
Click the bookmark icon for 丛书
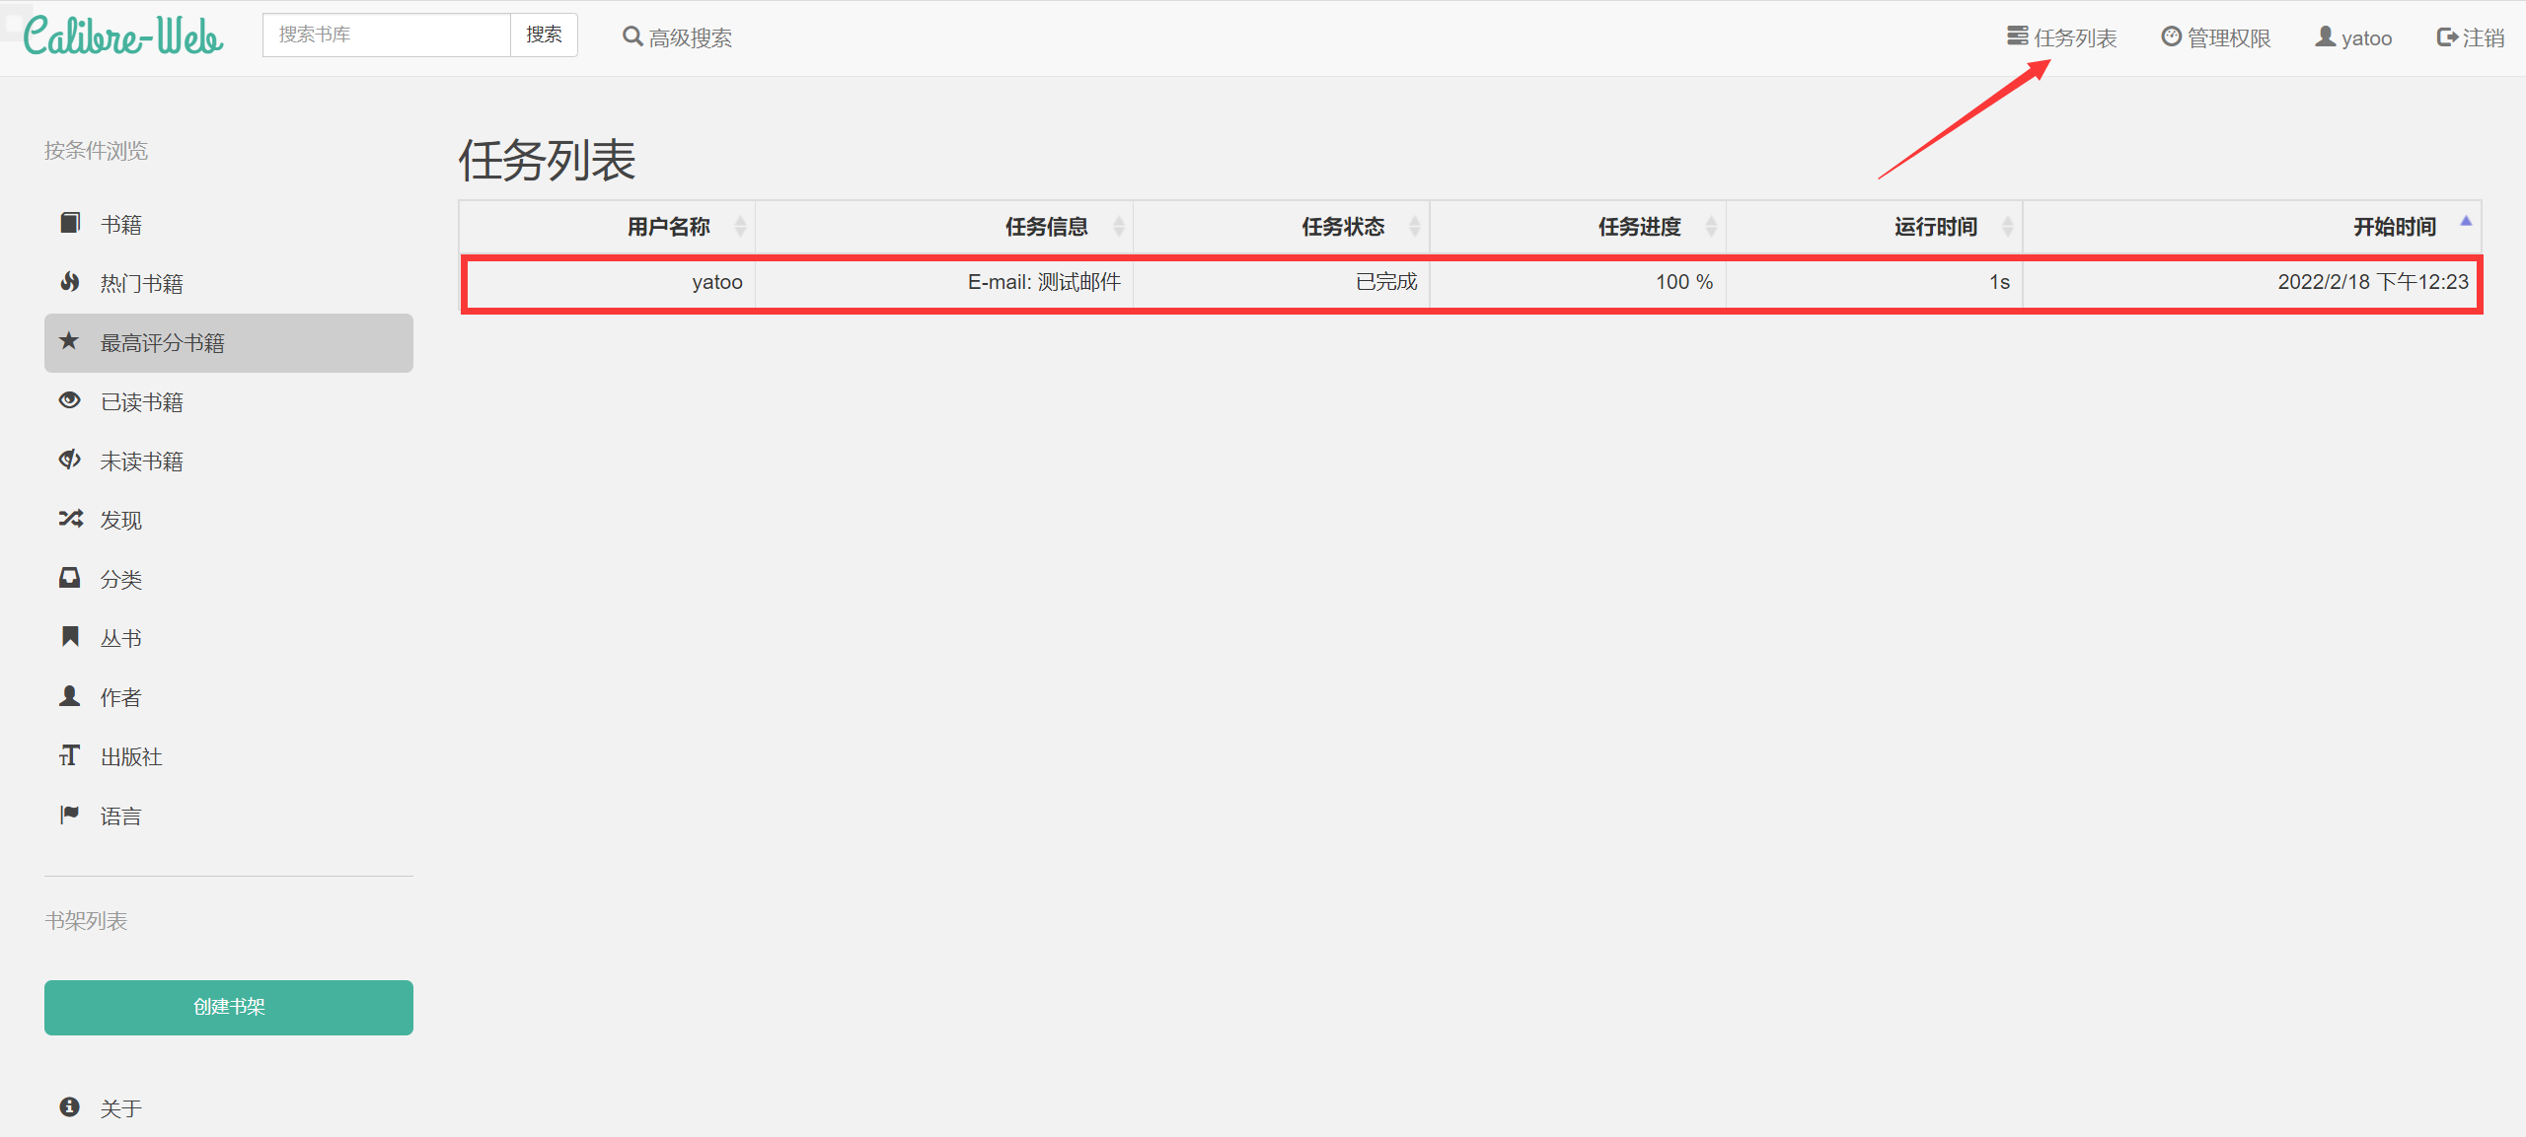[x=70, y=638]
